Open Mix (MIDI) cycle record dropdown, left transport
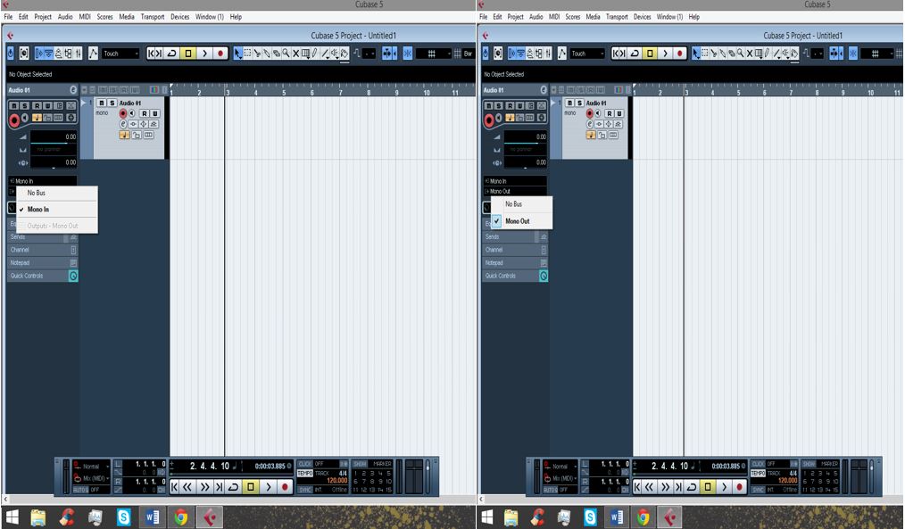 (92, 478)
